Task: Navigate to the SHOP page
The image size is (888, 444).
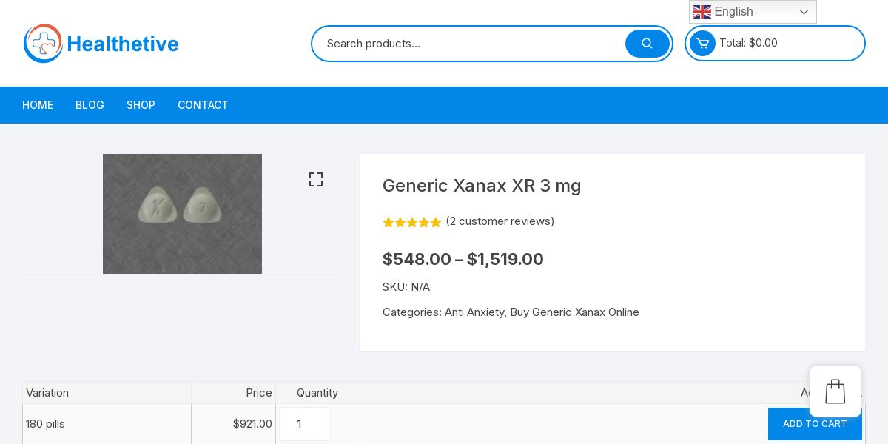Action: pyautogui.click(x=141, y=105)
